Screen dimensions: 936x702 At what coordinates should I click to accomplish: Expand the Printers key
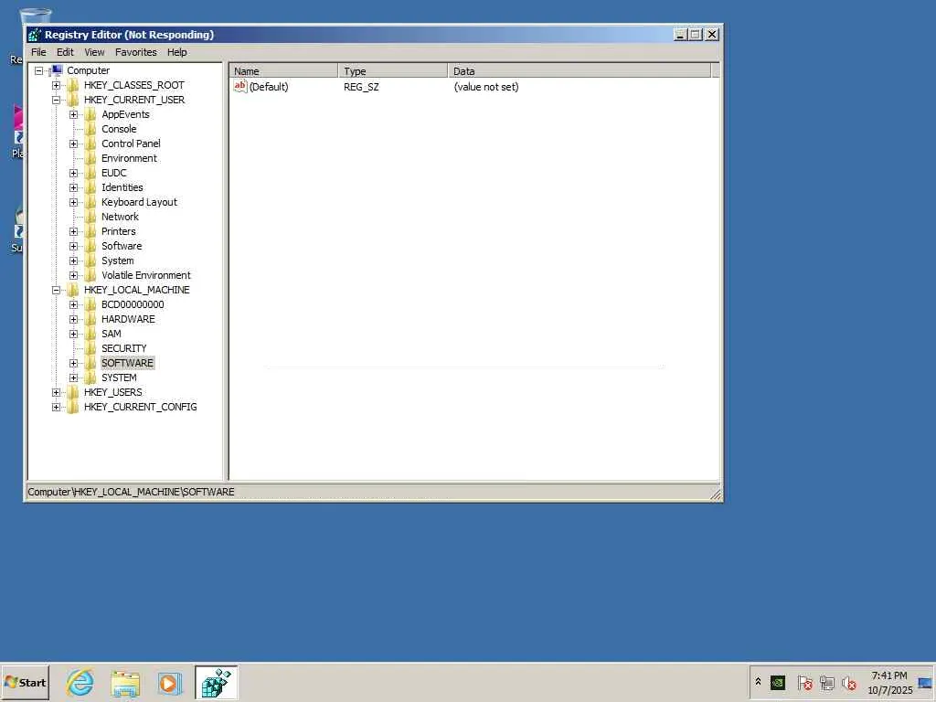[73, 231]
